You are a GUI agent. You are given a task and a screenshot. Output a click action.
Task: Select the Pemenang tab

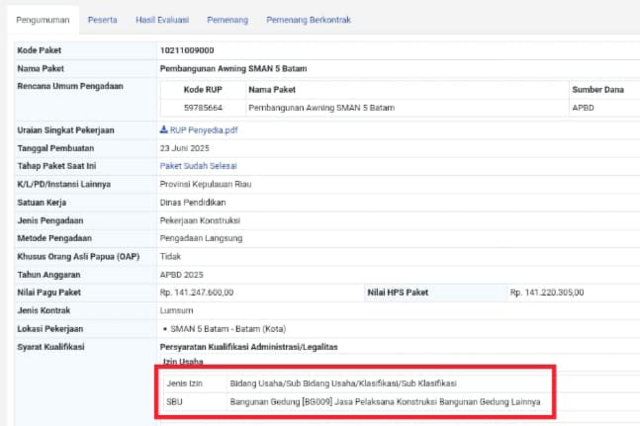[x=228, y=20]
